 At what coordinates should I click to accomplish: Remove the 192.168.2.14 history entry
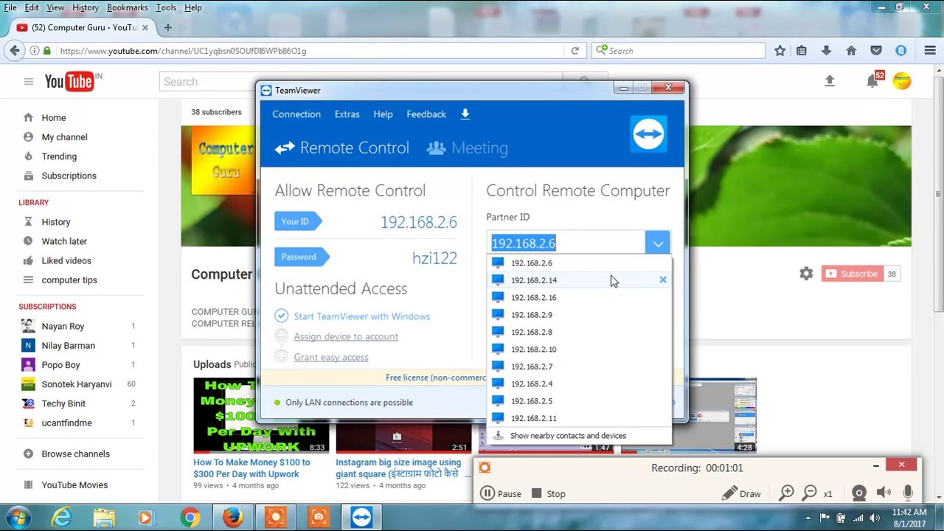click(663, 280)
